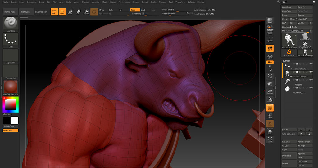Select the Move gizmo in the top shelf
318x168 pixels.
point(70,12)
